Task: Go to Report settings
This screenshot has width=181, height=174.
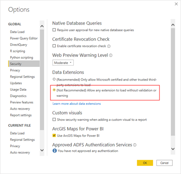Action: coord(21,115)
